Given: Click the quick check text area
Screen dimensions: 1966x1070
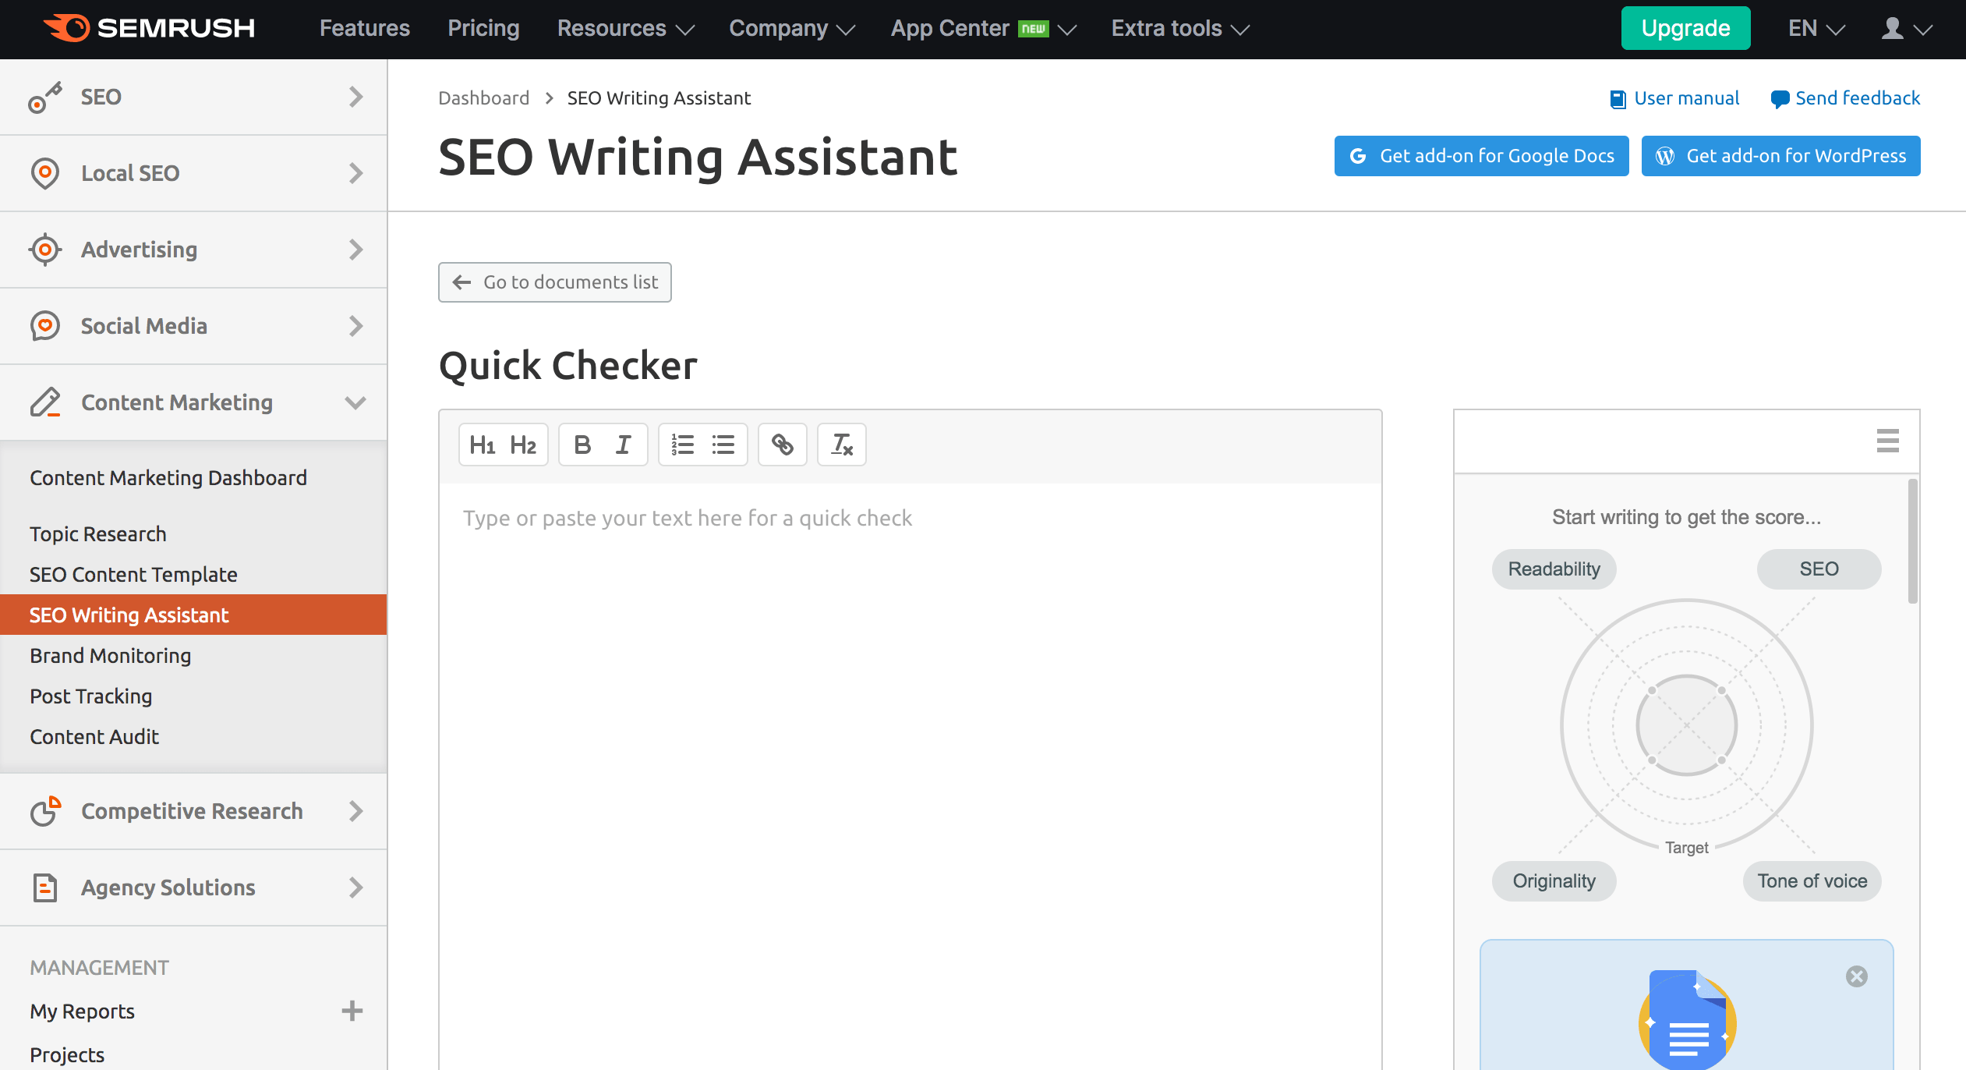Looking at the screenshot, I should coord(911,776).
